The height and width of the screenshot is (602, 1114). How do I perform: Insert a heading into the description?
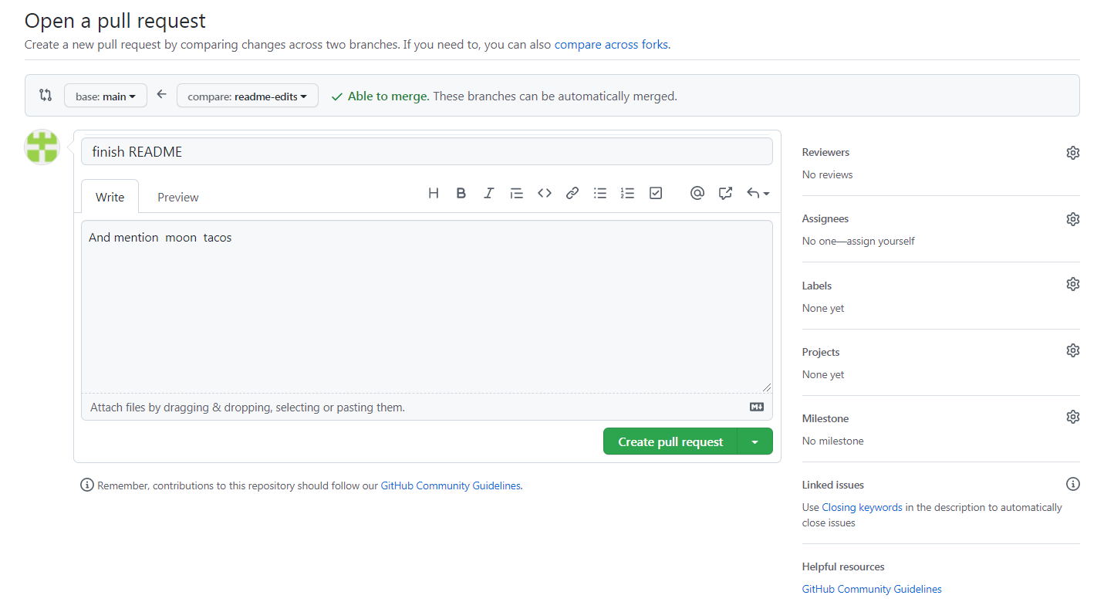coord(433,193)
